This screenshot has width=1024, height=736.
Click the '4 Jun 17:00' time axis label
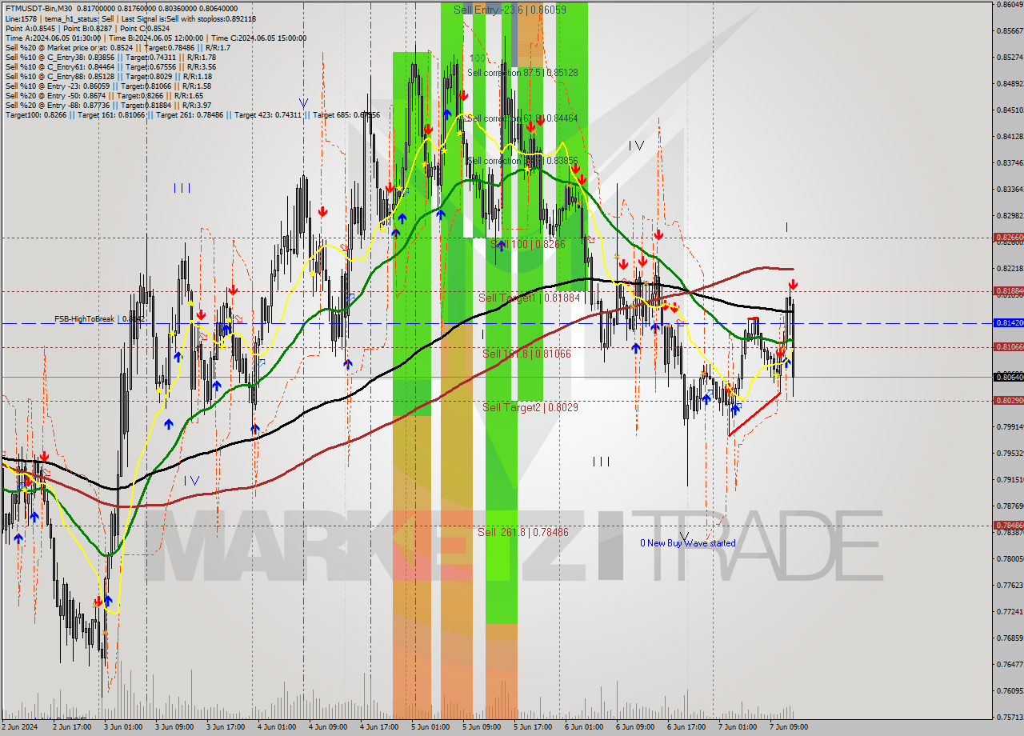tap(379, 727)
